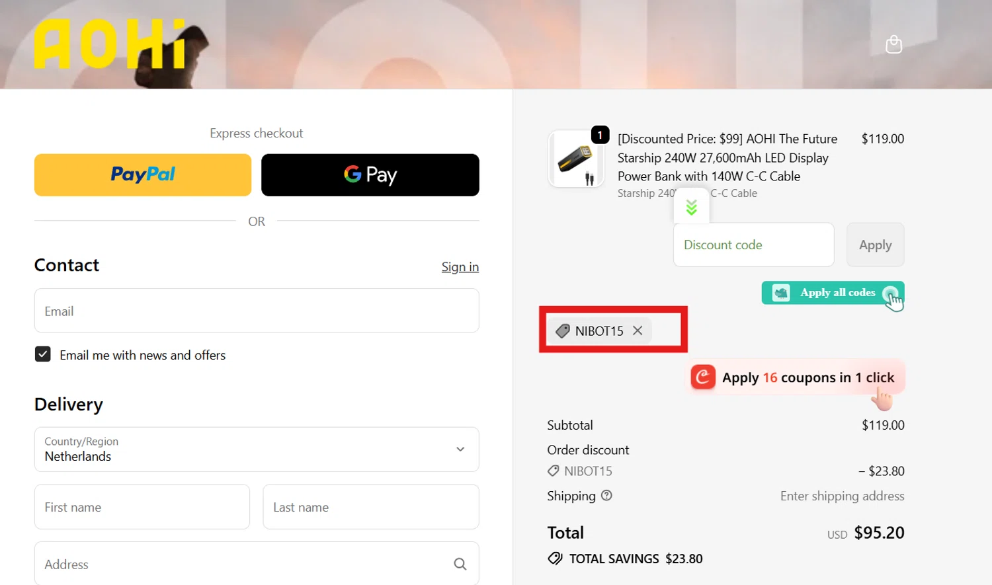Click the address search magnifier icon
Screen dimensions: 992x585
pos(460,564)
